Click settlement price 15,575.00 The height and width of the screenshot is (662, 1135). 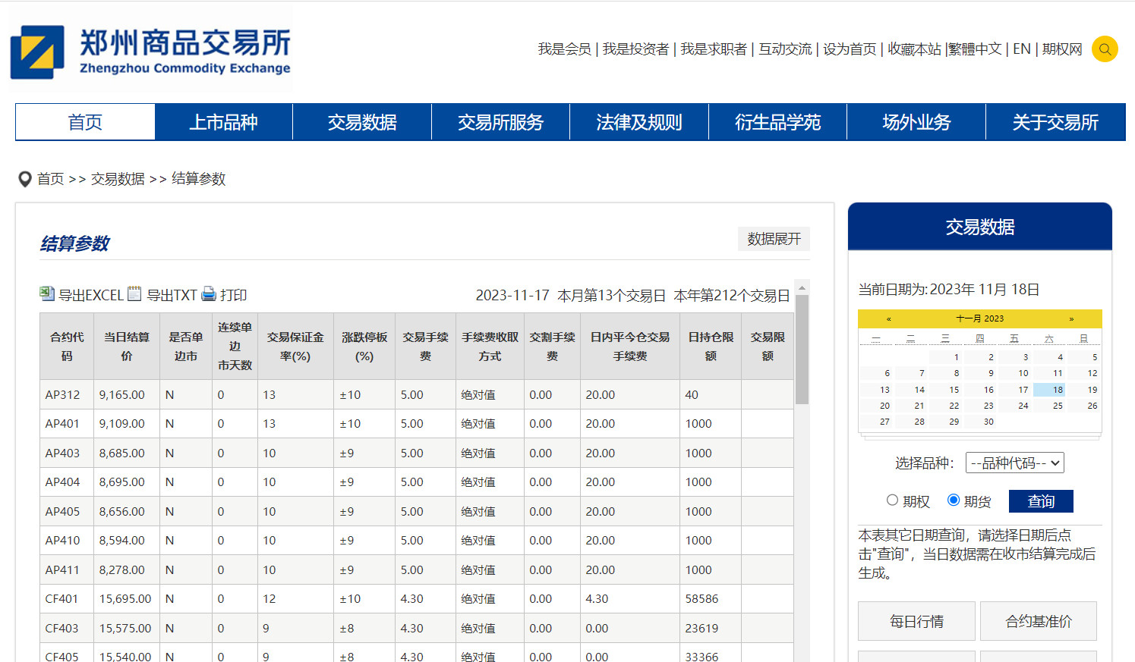125,629
